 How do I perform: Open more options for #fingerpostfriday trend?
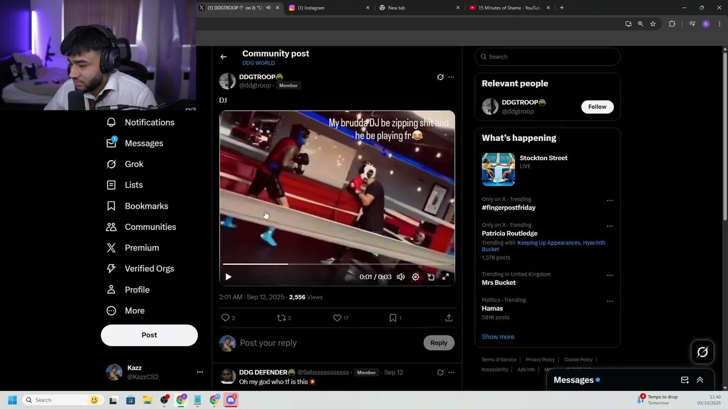(610, 201)
